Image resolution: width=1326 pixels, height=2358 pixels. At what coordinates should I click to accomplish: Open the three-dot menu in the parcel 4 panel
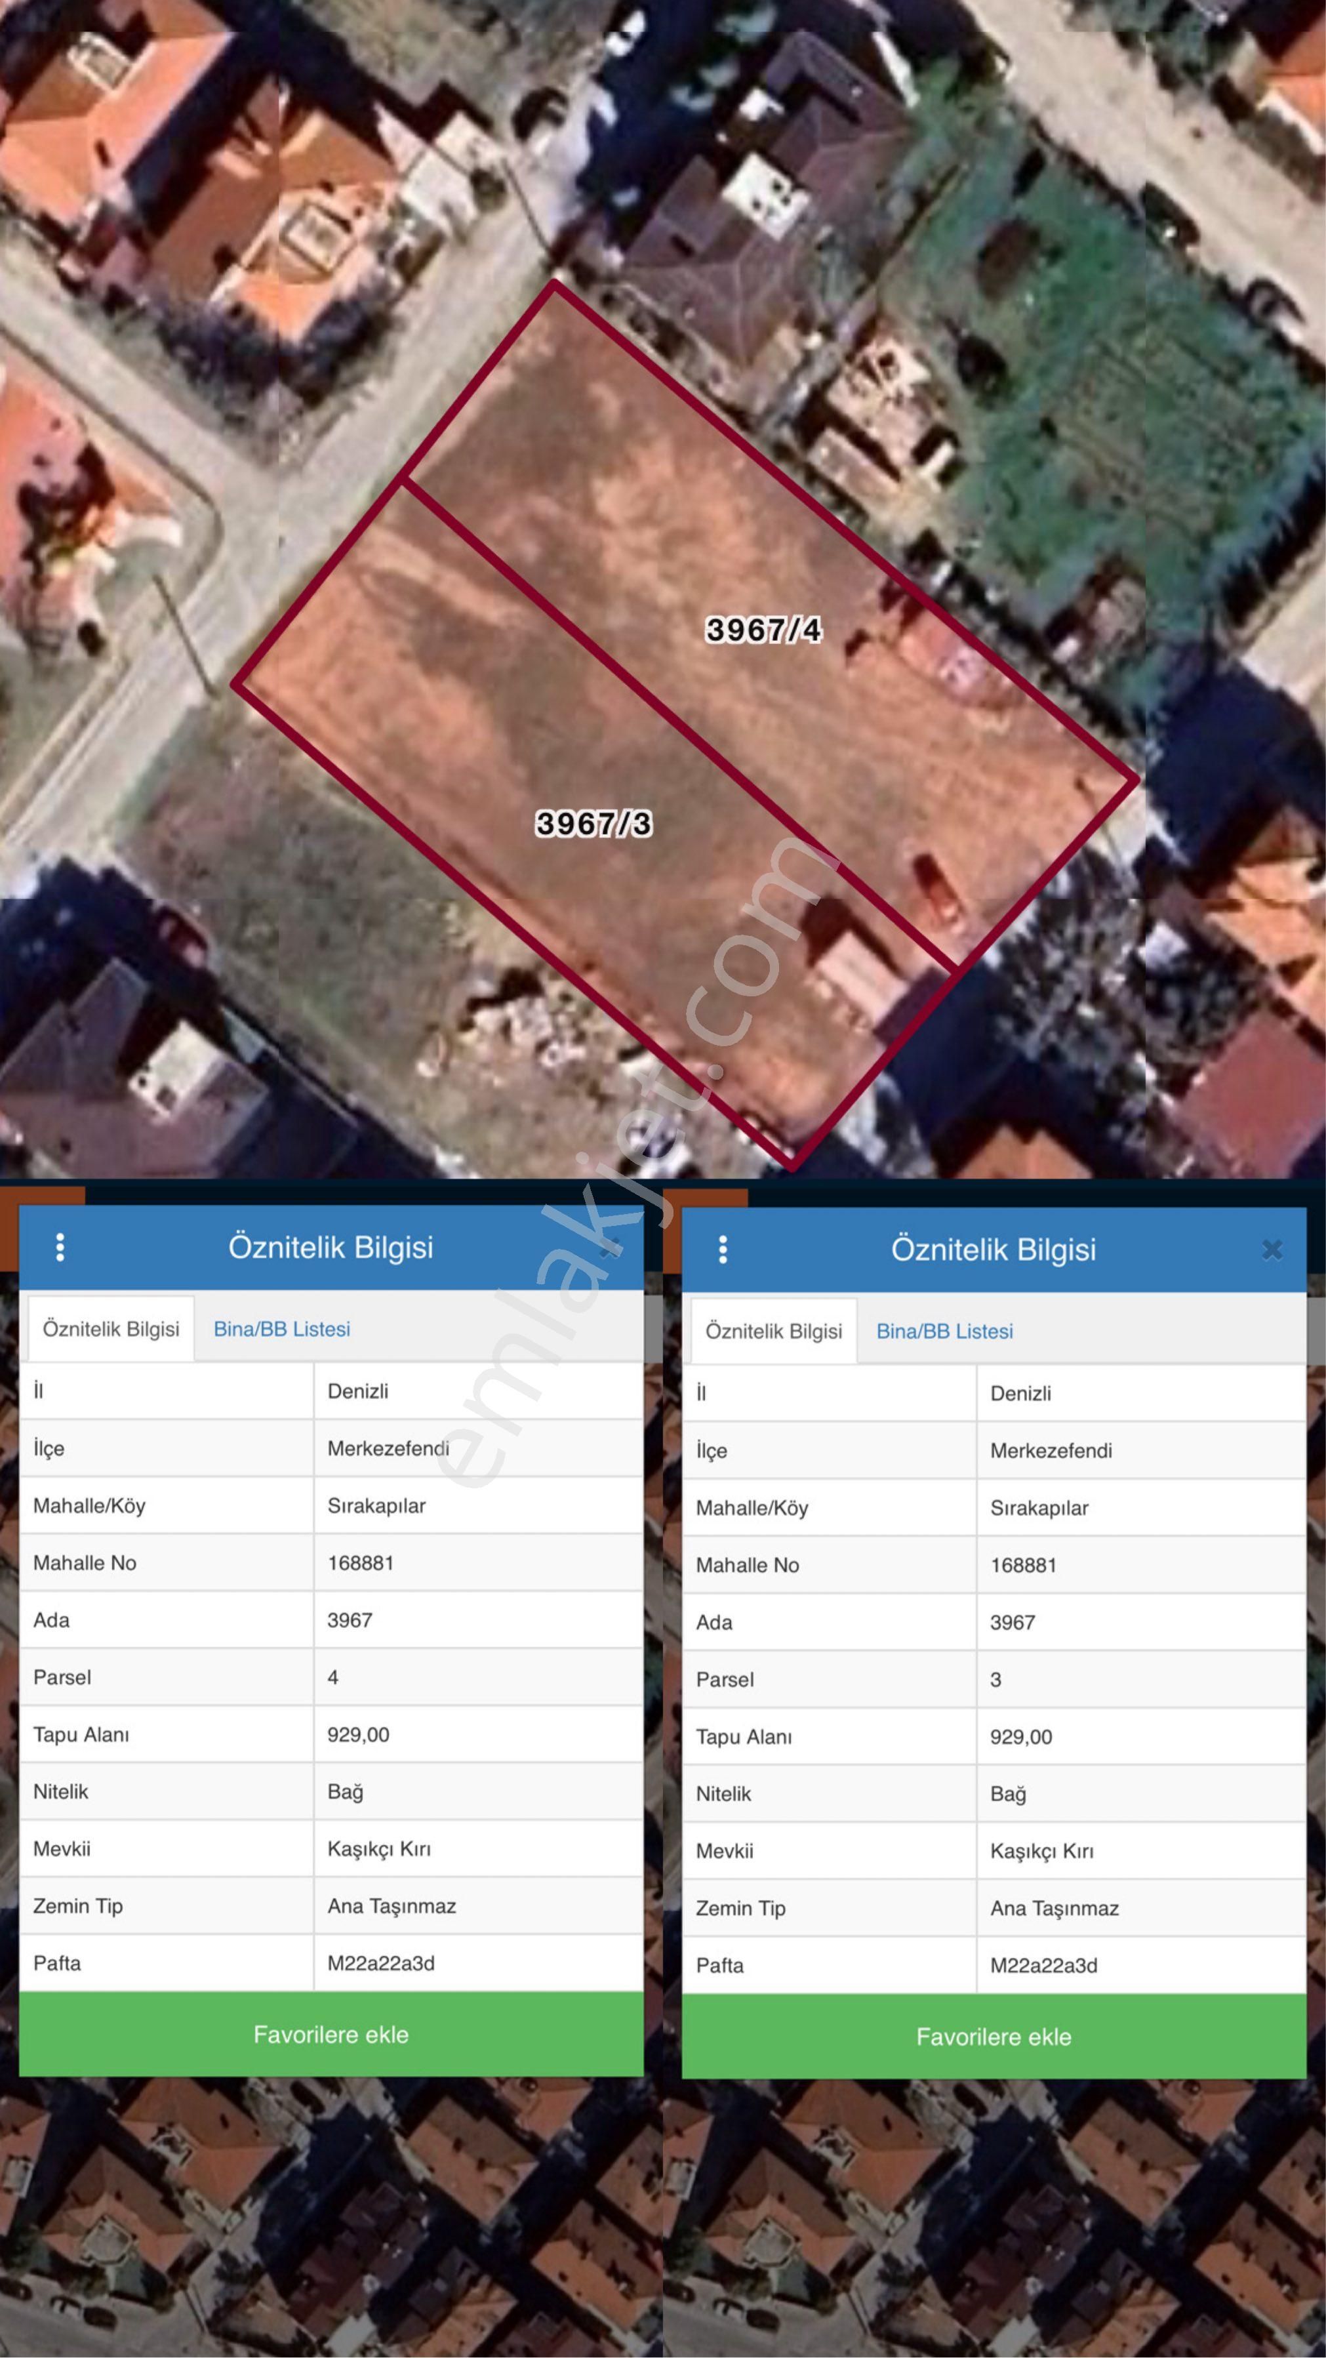(60, 1247)
